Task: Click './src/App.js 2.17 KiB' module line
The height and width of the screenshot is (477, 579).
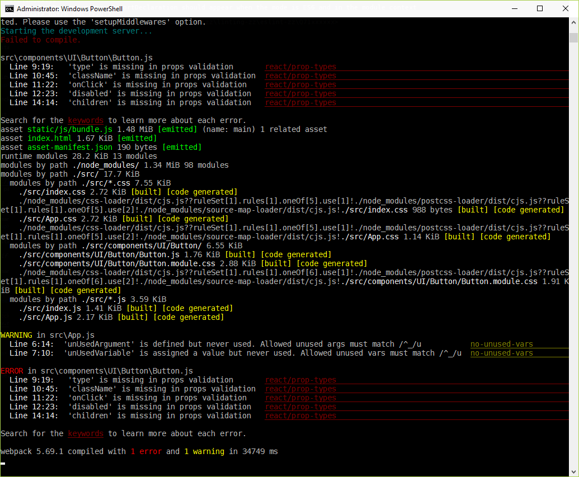Action: click(x=121, y=317)
